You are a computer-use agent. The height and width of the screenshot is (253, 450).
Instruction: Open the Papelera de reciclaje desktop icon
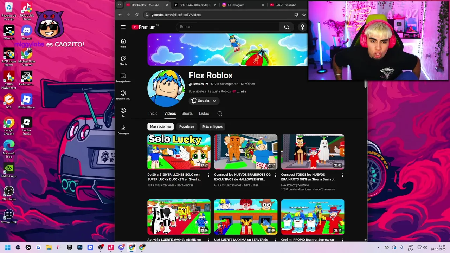click(9, 11)
